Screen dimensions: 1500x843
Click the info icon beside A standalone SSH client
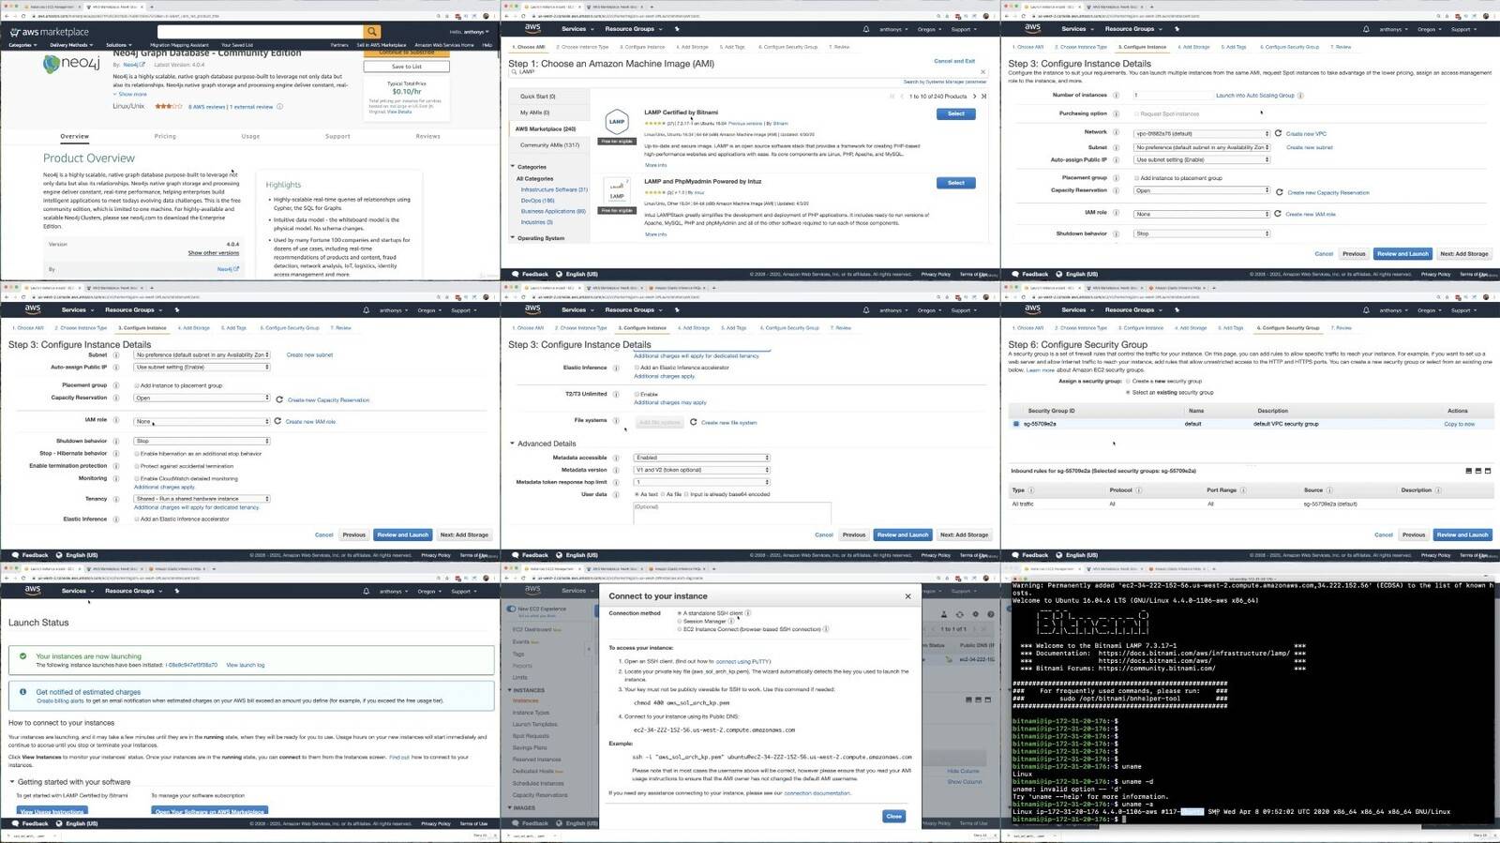pyautogui.click(x=748, y=613)
